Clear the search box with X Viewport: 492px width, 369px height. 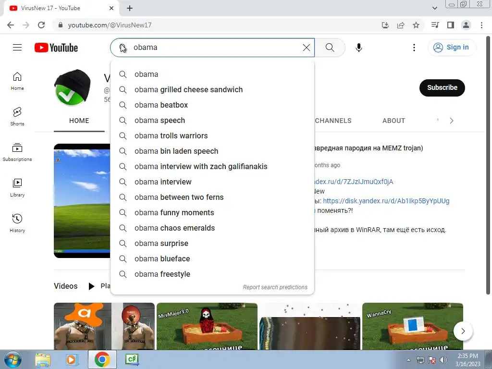point(306,48)
